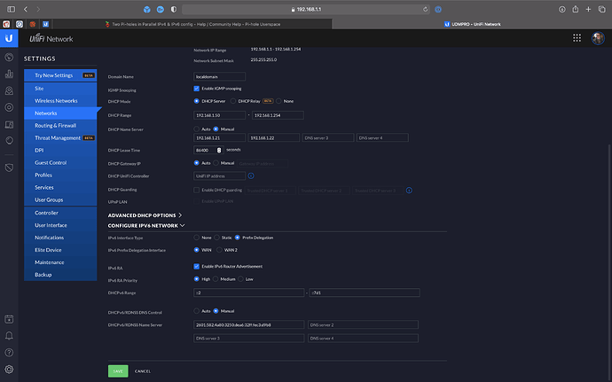Open Site settings menu item

pyautogui.click(x=60, y=88)
